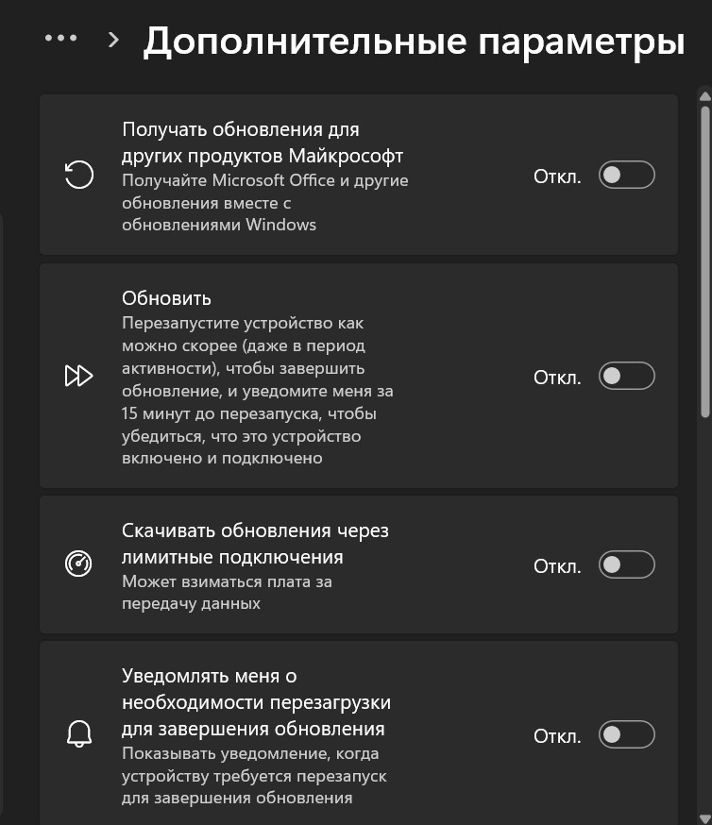Screen dimensions: 712x825
Task: Click the scrollbar up arrow
Action: tap(705, 95)
